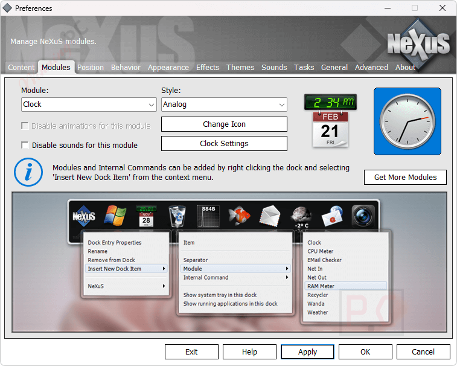Click the dock context menu preview image
The width and height of the screenshot is (457, 366).
tap(229, 262)
